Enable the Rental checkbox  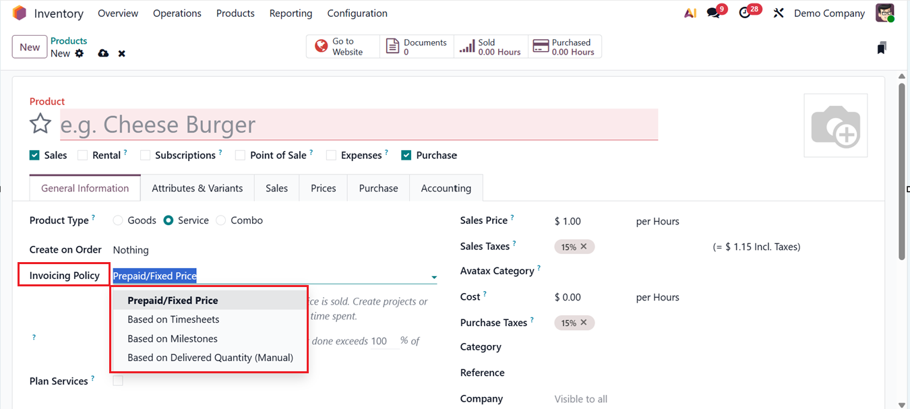pyautogui.click(x=82, y=154)
